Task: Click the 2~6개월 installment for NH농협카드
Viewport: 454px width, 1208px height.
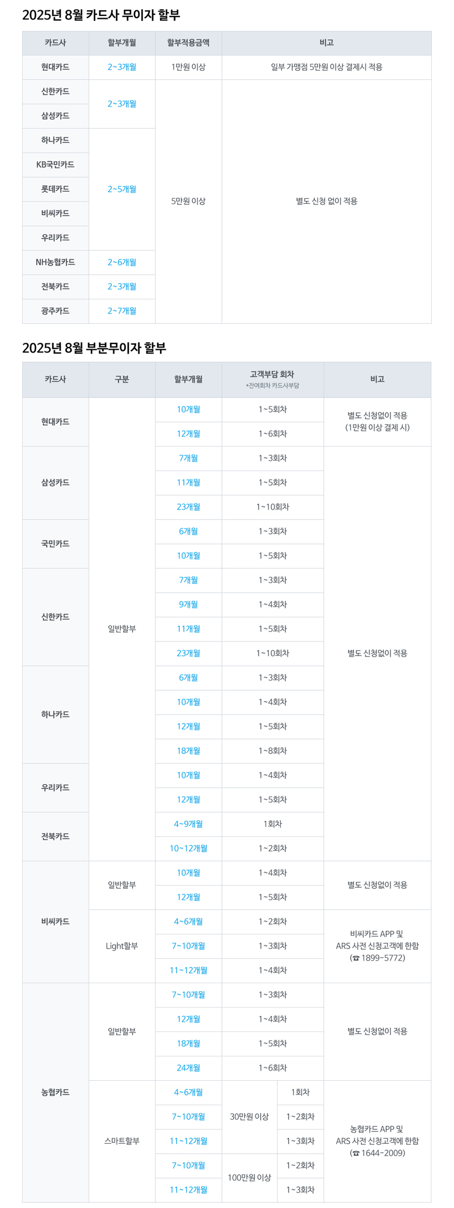Action: pyautogui.click(x=122, y=262)
